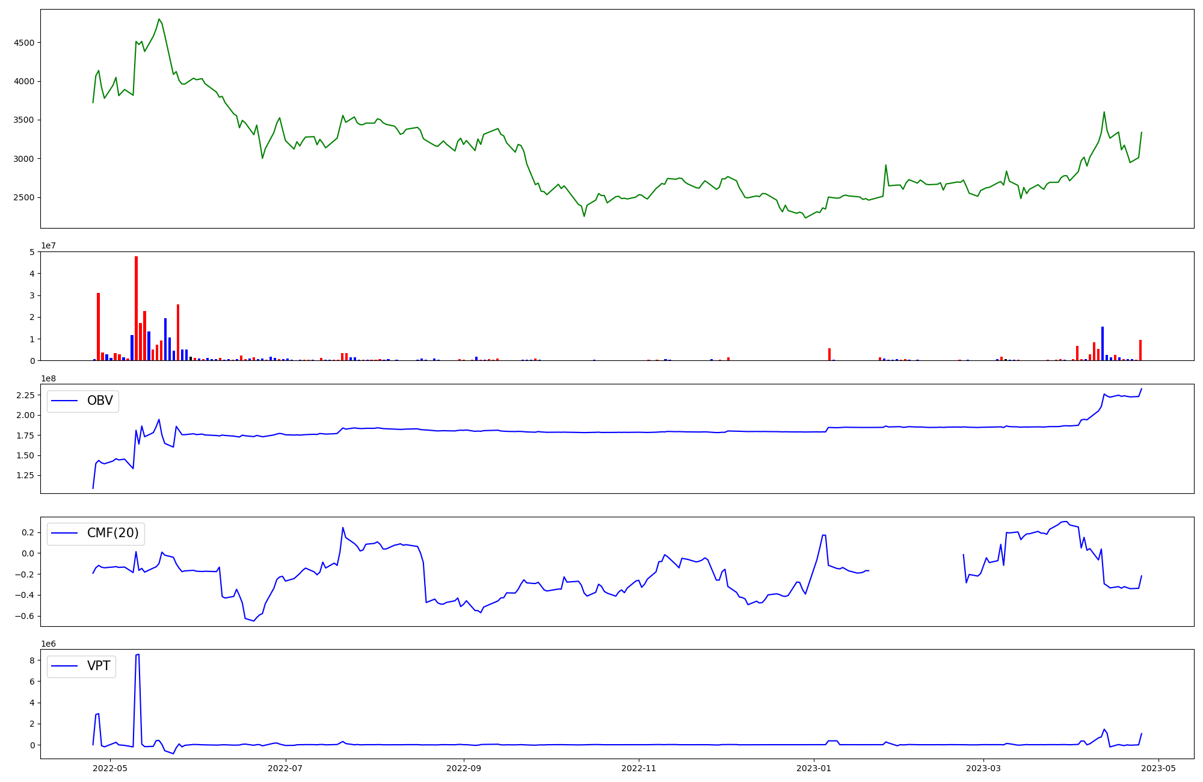Select the 2023-01 date tick label
Screen dimensions: 1203x782
point(814,768)
